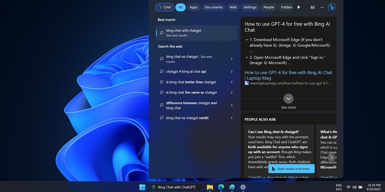Open the Laptop Mag article link
The width and height of the screenshot is (385, 192).
pos(288,75)
